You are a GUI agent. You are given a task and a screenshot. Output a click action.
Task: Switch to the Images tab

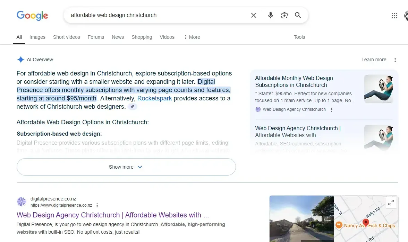click(37, 37)
